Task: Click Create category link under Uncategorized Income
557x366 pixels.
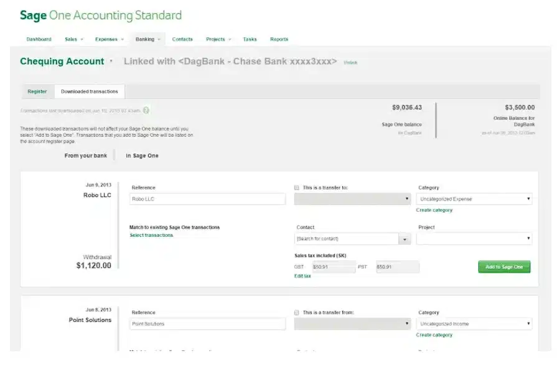Action: [x=434, y=335]
